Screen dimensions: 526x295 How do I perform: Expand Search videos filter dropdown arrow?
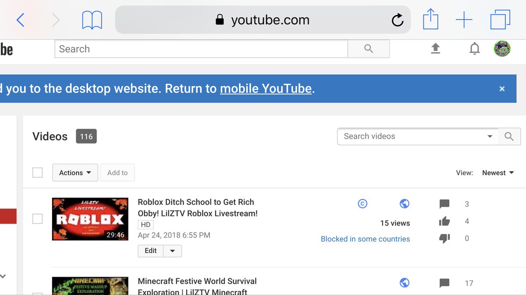pyautogui.click(x=490, y=136)
